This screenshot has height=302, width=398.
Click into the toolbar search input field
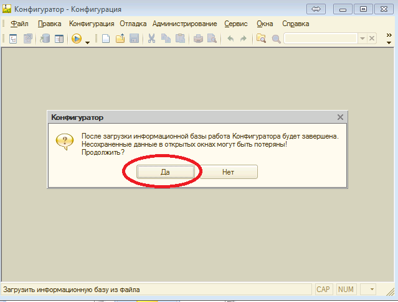(x=320, y=39)
